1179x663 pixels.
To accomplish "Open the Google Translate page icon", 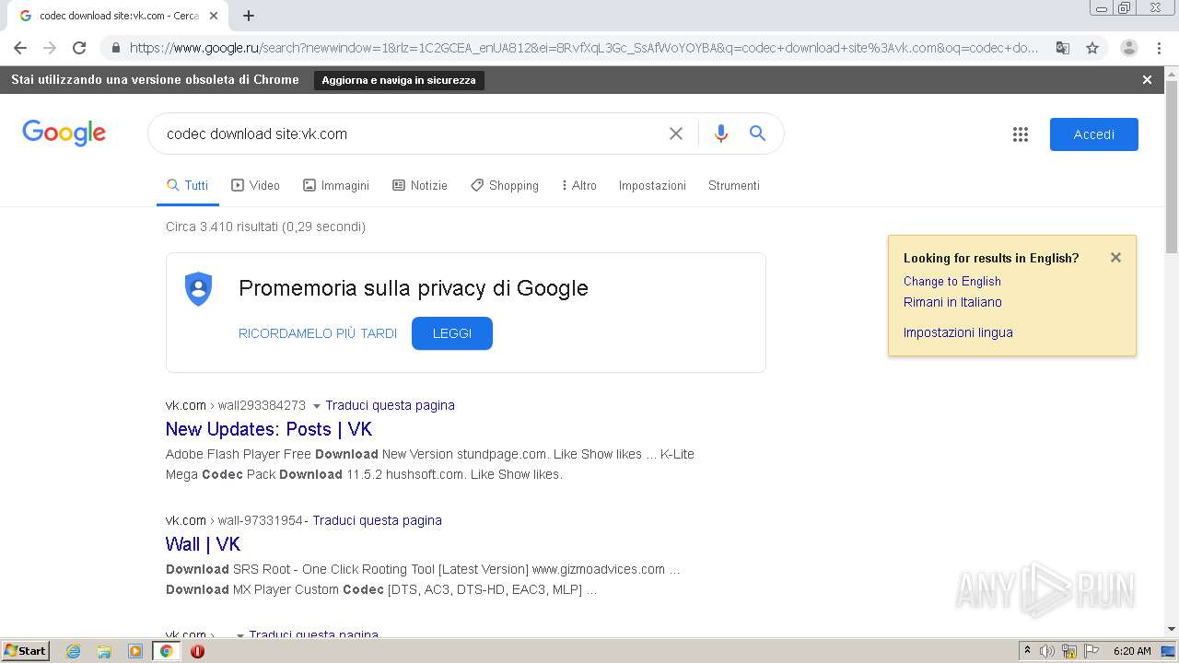I will click(x=1063, y=48).
